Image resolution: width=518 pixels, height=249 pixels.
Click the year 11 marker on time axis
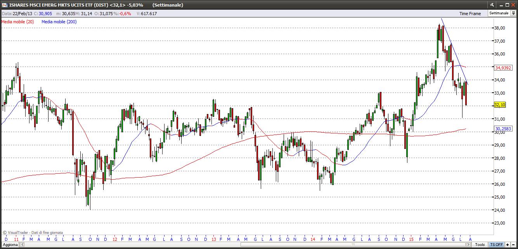pyautogui.click(x=17, y=239)
